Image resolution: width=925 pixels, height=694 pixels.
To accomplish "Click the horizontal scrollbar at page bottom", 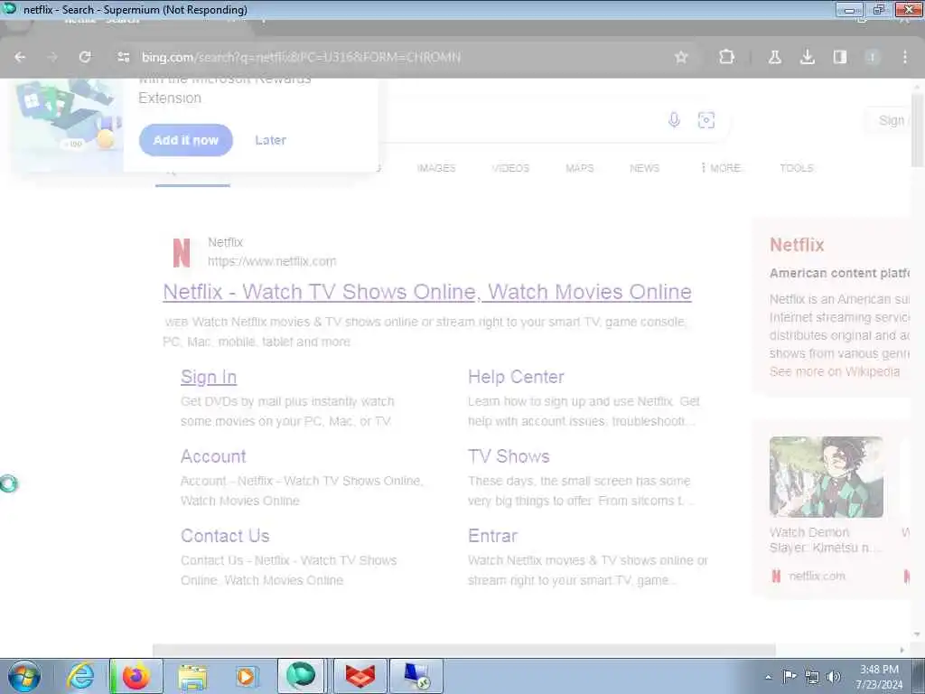I will [463, 650].
